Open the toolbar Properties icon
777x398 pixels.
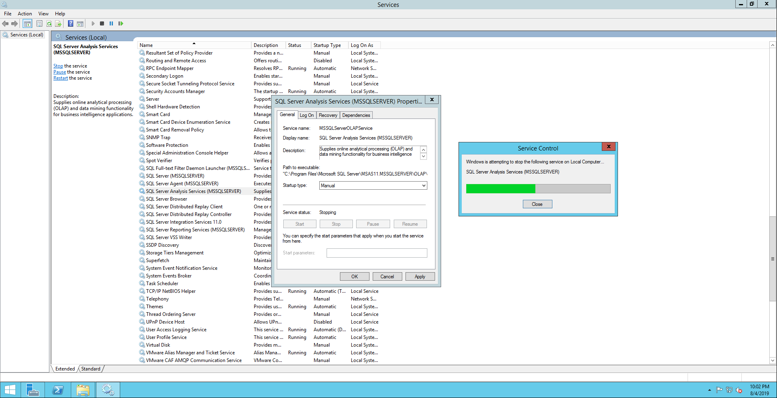39,24
